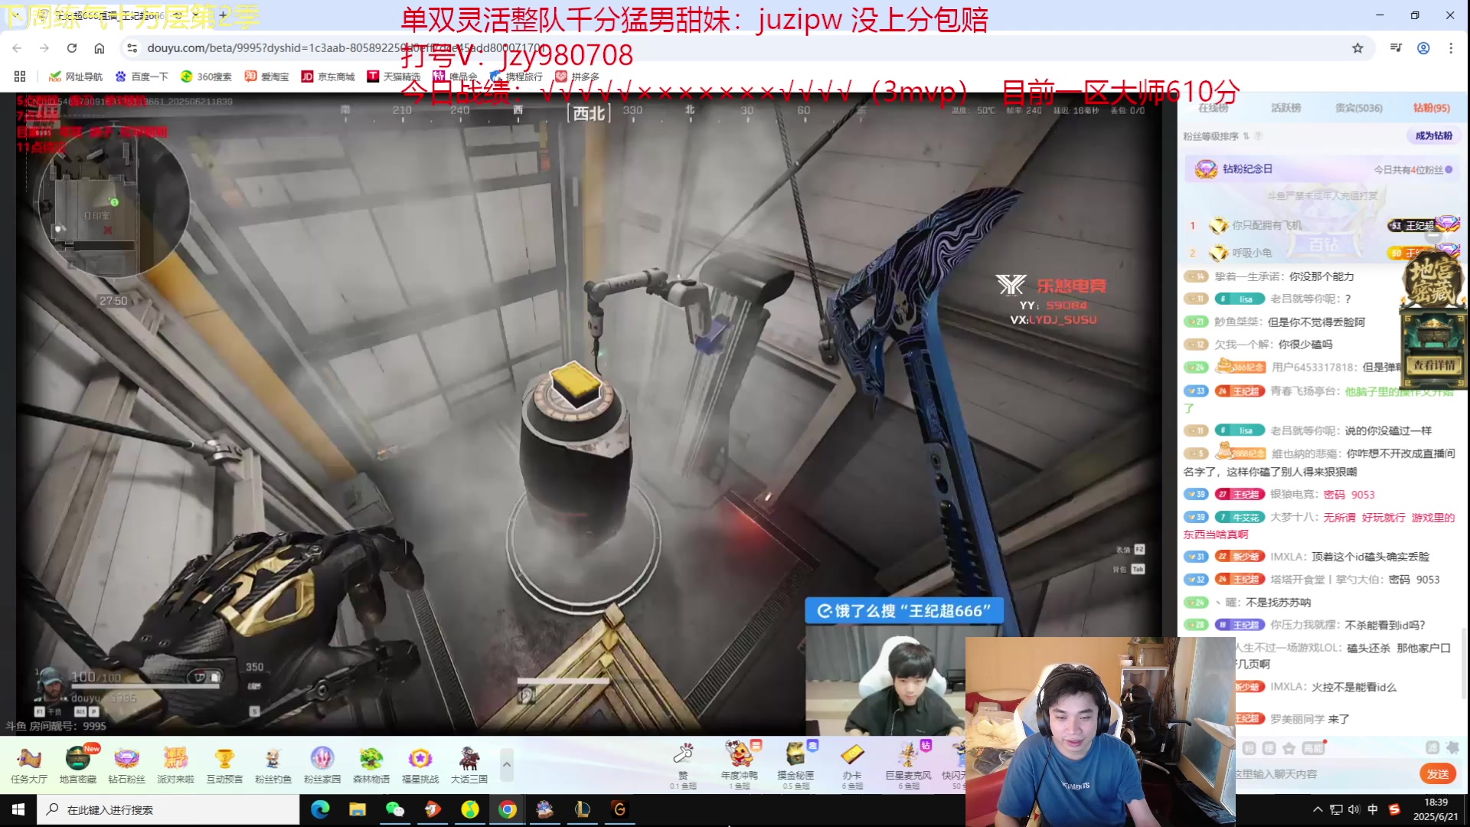
Task: Open the fan level sorting help icon
Action: point(1258,136)
